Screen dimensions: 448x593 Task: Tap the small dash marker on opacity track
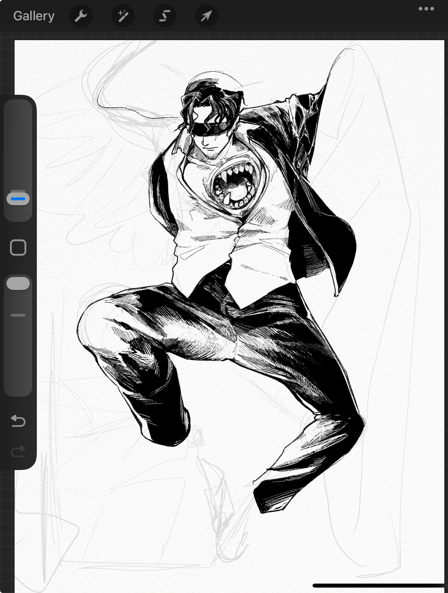tap(18, 315)
